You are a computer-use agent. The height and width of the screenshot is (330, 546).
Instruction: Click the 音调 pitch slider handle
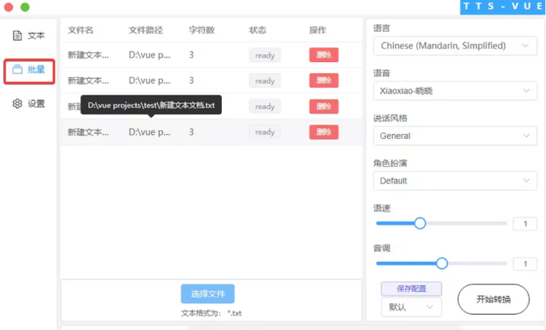coord(442,263)
